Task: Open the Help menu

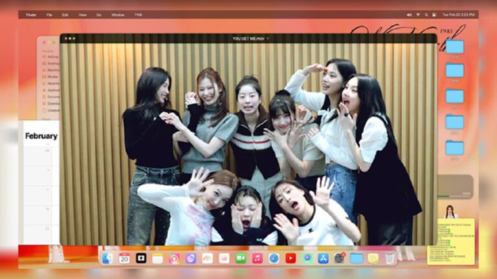Action: coord(138,14)
